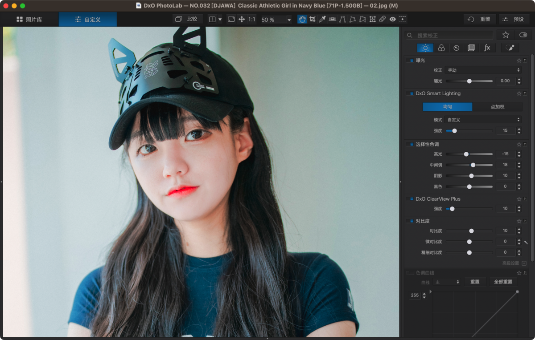The width and height of the screenshot is (535, 340).
Task: Click the 全部重置 reset all button
Action: [503, 282]
